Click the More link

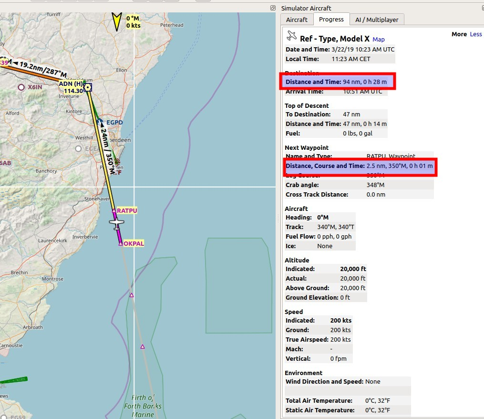(459, 34)
